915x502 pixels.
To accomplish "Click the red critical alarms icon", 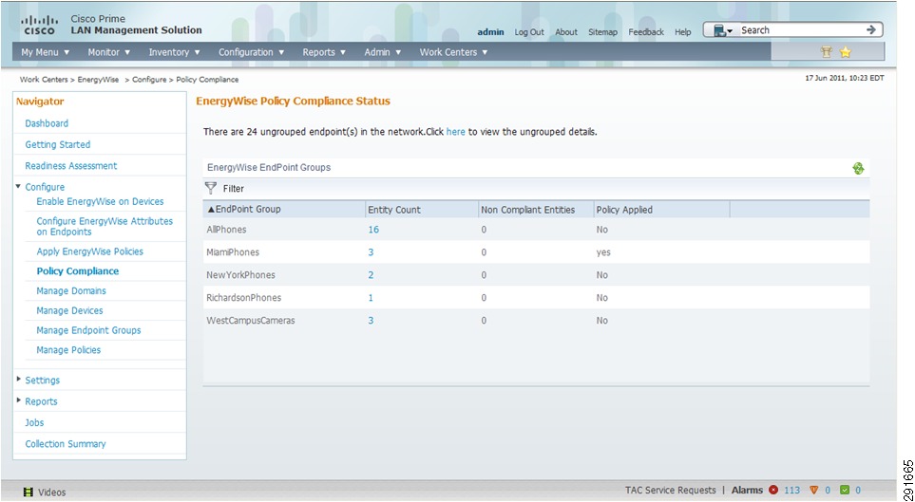I will (x=773, y=491).
